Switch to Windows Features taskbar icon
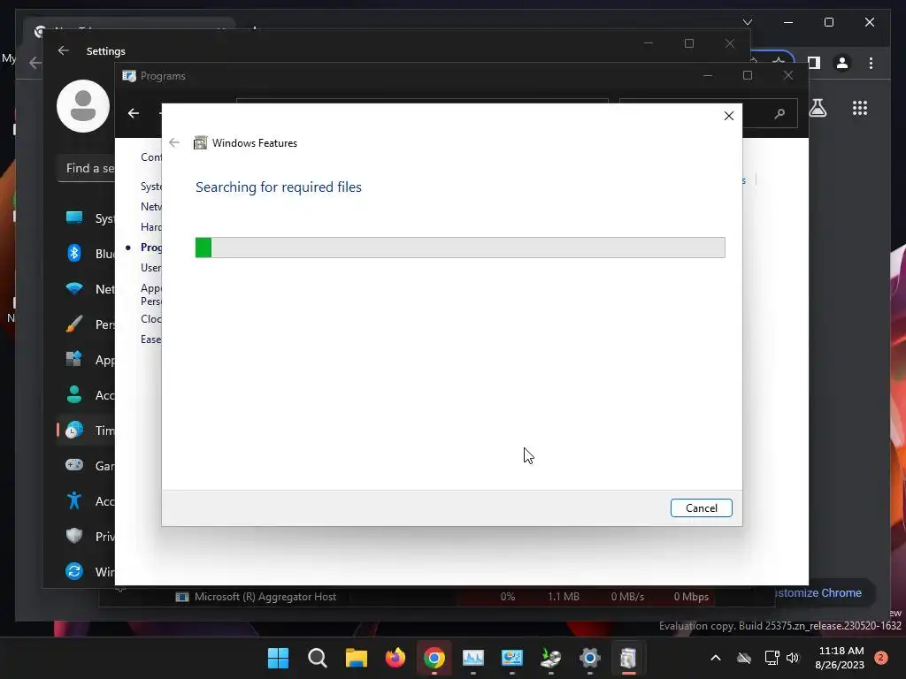This screenshot has width=906, height=679. click(x=629, y=658)
